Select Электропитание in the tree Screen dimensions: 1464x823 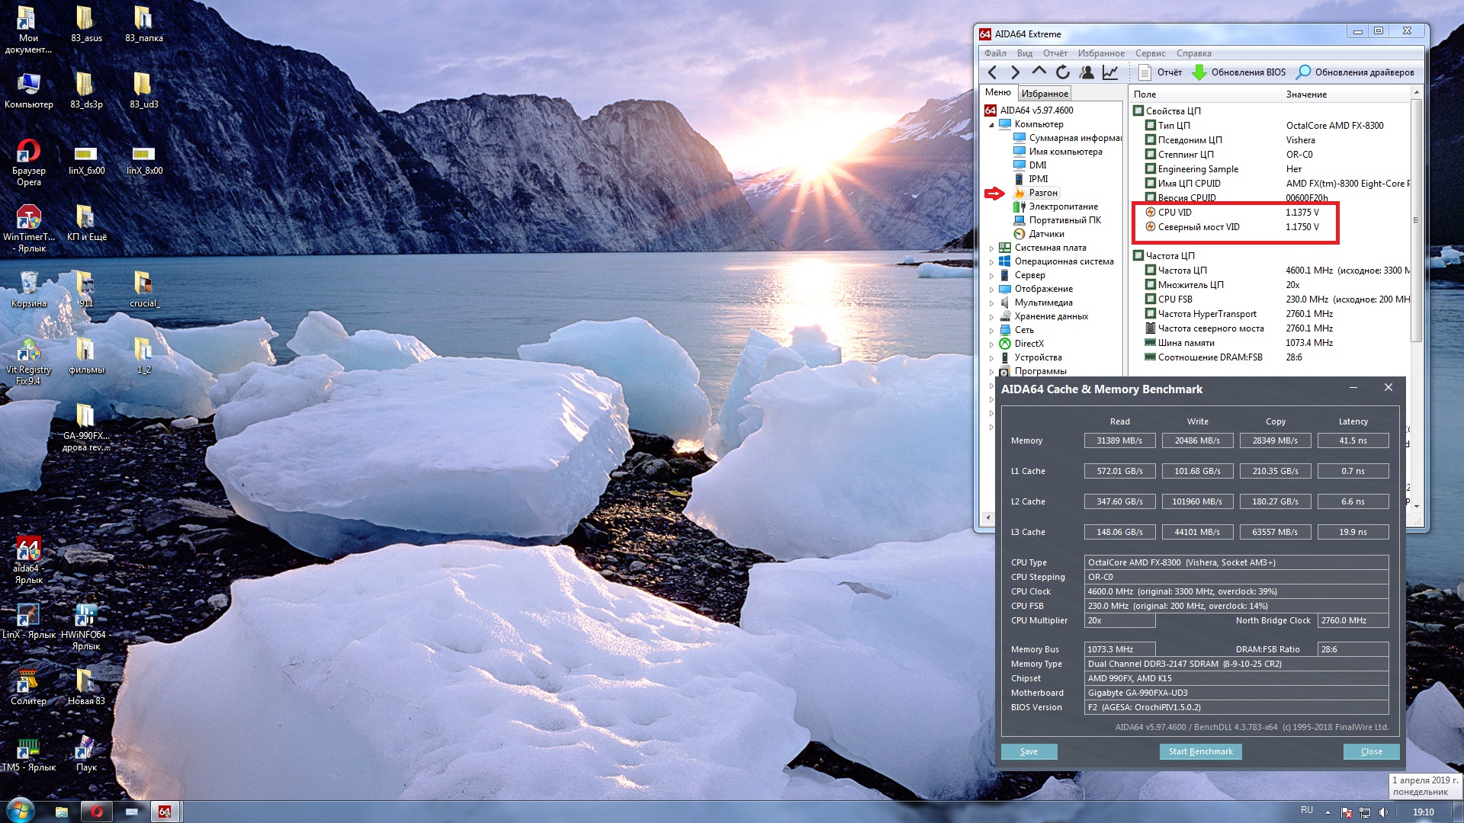(x=1063, y=207)
